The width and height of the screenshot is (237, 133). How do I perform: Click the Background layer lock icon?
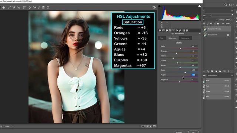pyautogui.click(x=228, y=35)
